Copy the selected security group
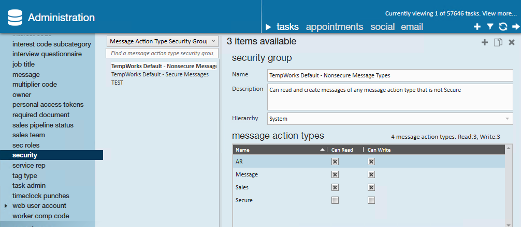Screen dimensions: 521x227 coord(498,42)
